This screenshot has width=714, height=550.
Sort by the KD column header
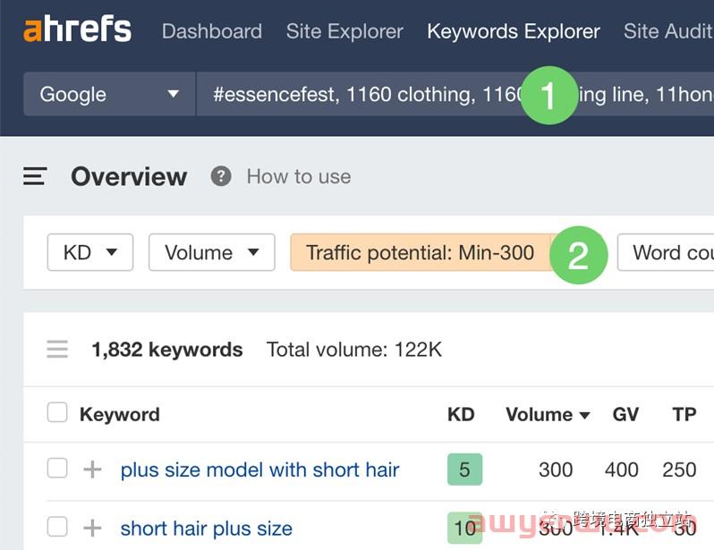(x=461, y=414)
